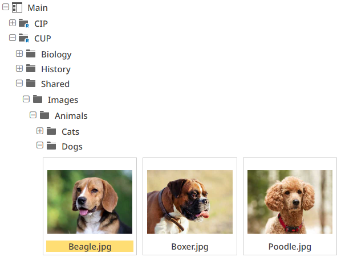Expand the Cats folder
Image resolution: width=341 pixels, height=257 pixels.
point(40,131)
